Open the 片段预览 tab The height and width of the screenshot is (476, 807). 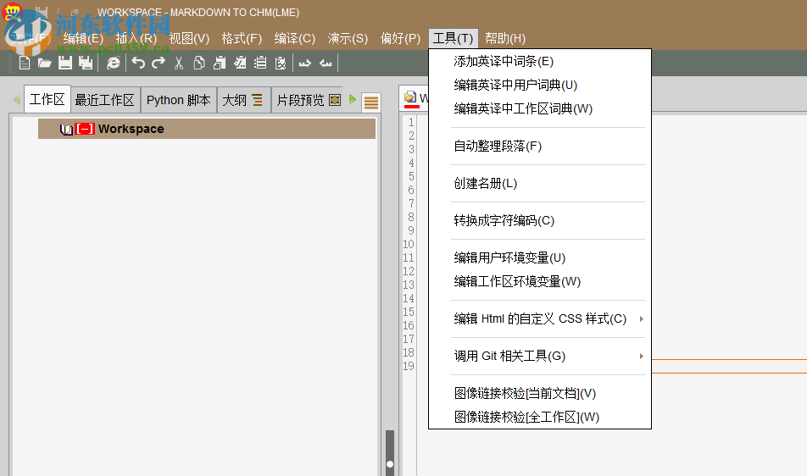click(309, 100)
